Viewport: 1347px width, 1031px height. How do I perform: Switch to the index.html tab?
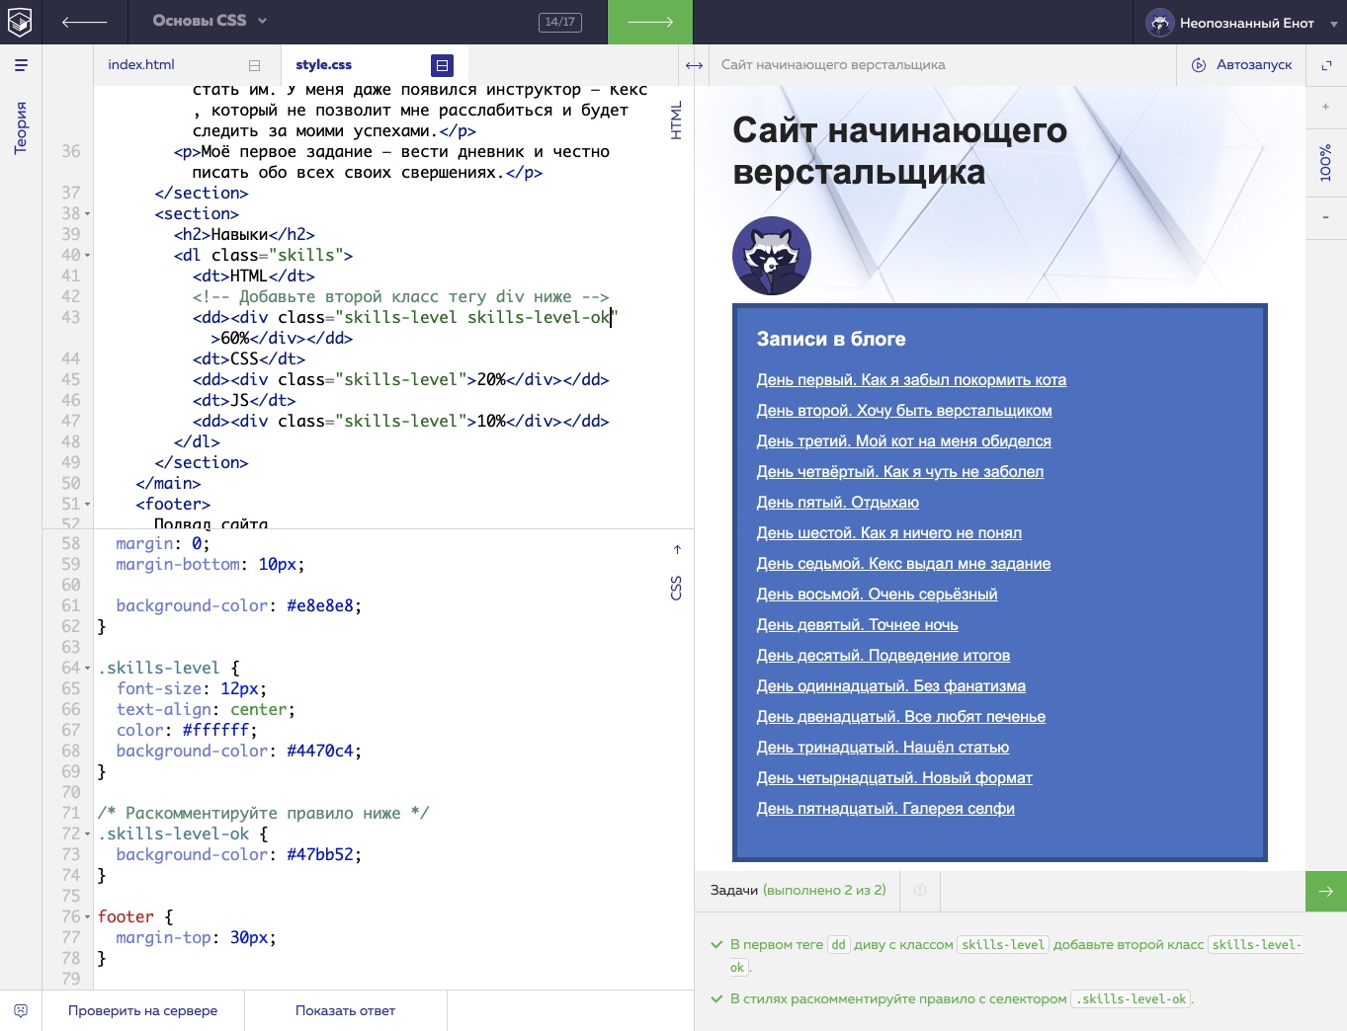(141, 65)
